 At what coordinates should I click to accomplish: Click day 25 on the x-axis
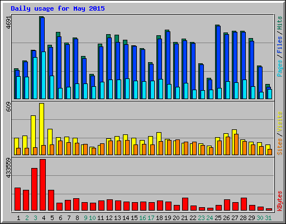pos(218,218)
